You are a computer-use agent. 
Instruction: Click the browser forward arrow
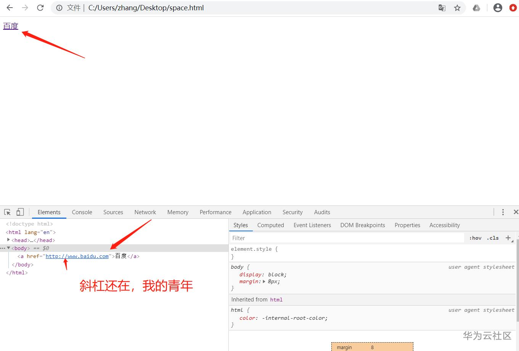pyautogui.click(x=25, y=8)
